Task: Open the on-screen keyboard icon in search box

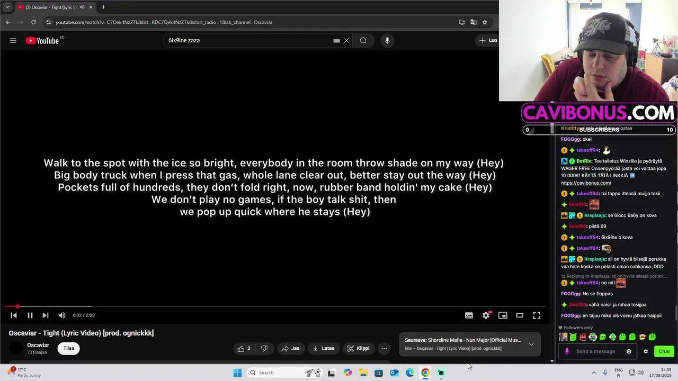Action: click(336, 41)
